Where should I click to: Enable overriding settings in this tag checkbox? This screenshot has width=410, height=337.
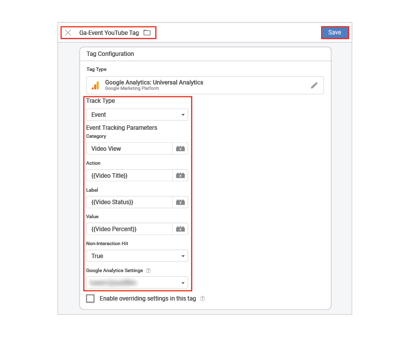pyautogui.click(x=90, y=299)
